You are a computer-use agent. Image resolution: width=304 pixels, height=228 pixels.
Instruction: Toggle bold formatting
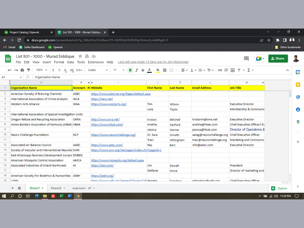coord(130,70)
